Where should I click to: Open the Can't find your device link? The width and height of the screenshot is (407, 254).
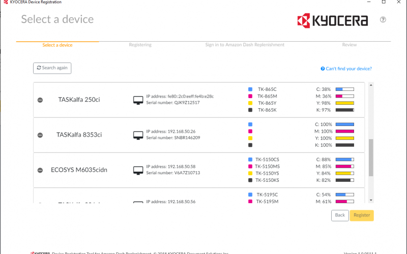pos(348,69)
